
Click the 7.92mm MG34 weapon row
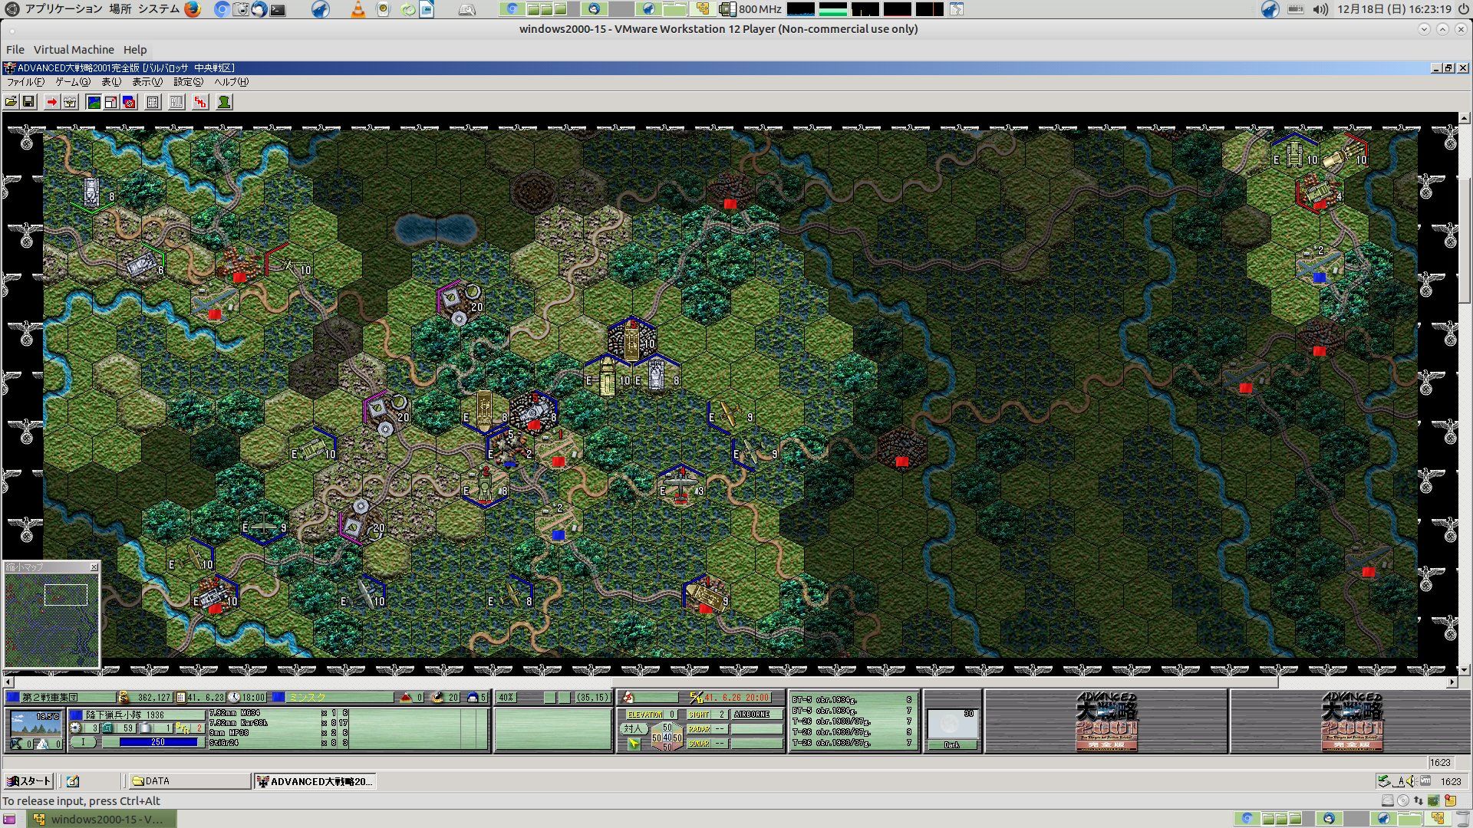pyautogui.click(x=278, y=713)
